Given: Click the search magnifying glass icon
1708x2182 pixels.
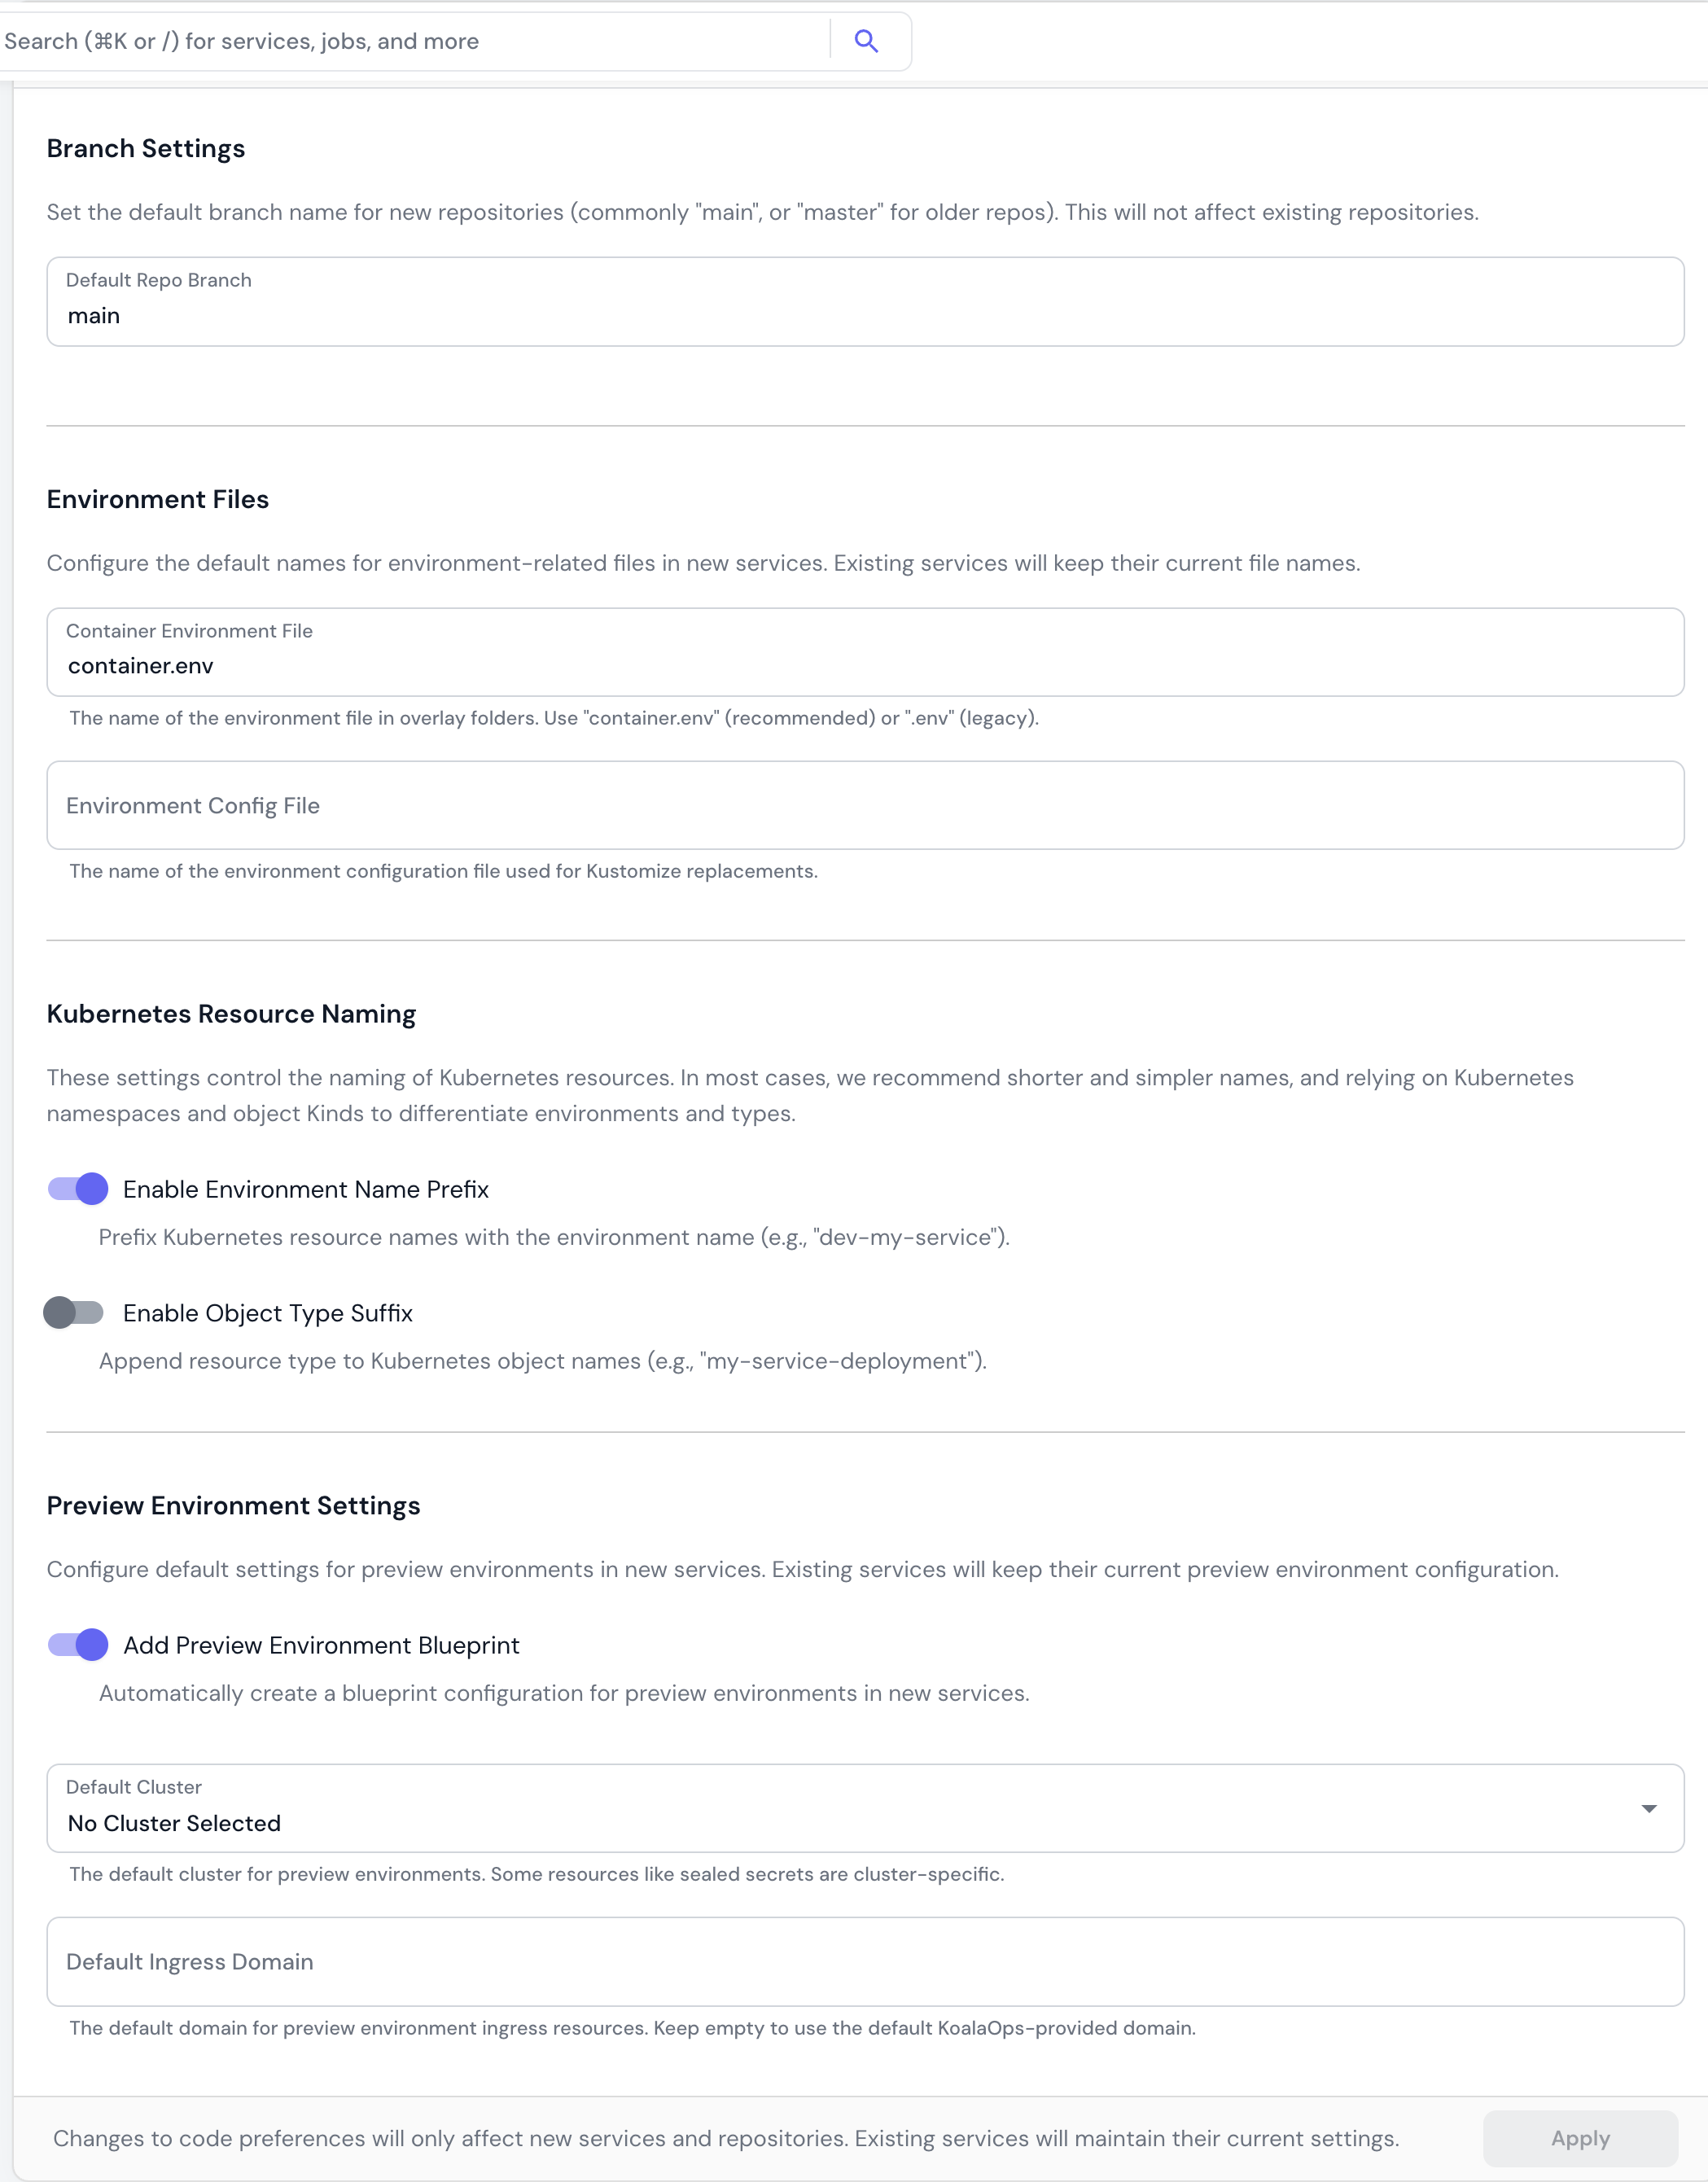Looking at the screenshot, I should pos(866,41).
